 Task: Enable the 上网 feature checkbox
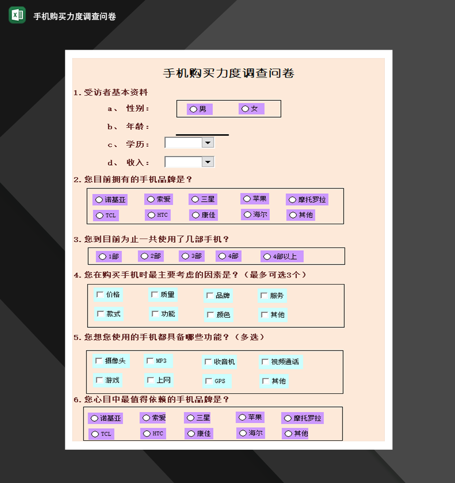point(150,380)
